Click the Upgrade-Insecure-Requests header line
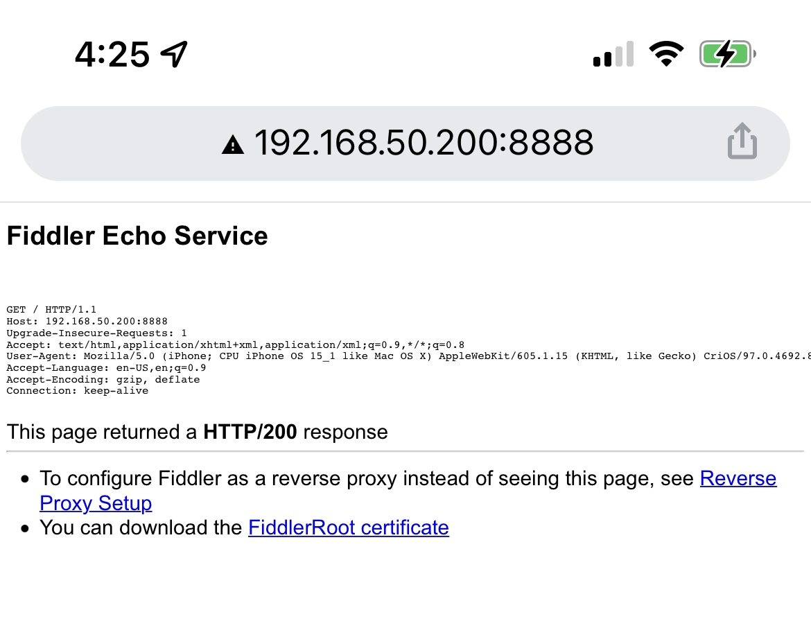The height and width of the screenshot is (637, 811). 96,333
